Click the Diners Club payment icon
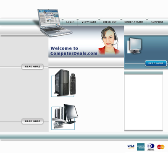The image size is (168, 153). (151, 147)
